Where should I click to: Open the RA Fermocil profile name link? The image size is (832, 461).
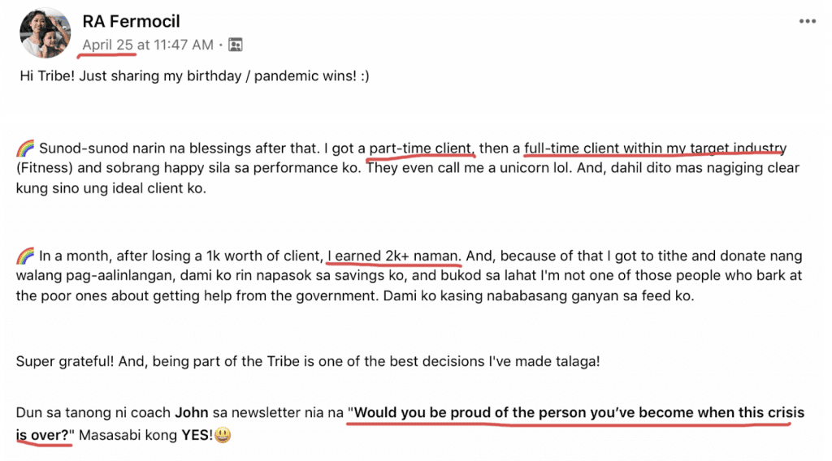[x=131, y=21]
